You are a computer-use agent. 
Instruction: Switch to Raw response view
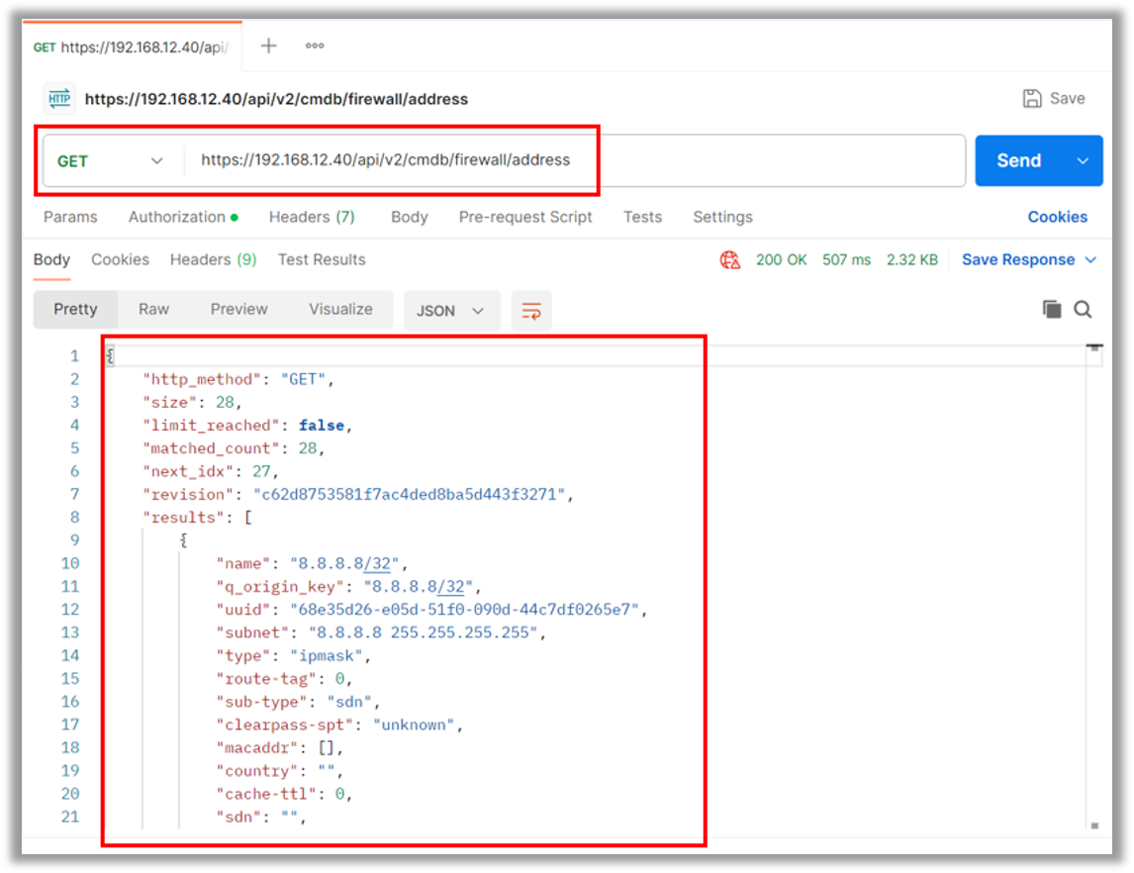click(153, 309)
